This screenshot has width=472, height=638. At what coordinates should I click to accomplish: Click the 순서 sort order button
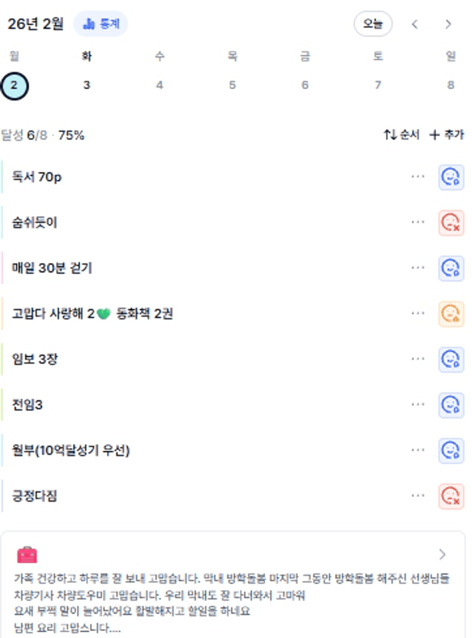pos(401,135)
